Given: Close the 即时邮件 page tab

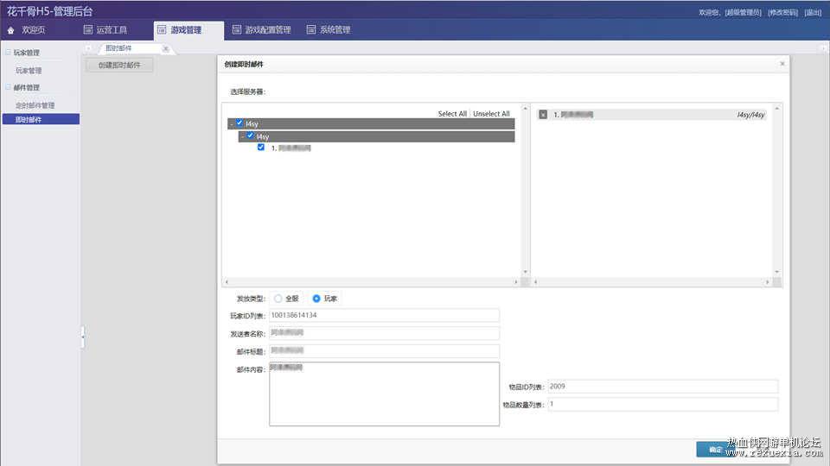Looking at the screenshot, I should [x=166, y=48].
